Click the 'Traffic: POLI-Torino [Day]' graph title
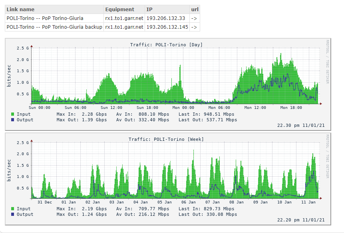Viewport: 344px width, 233px height. tap(166, 45)
